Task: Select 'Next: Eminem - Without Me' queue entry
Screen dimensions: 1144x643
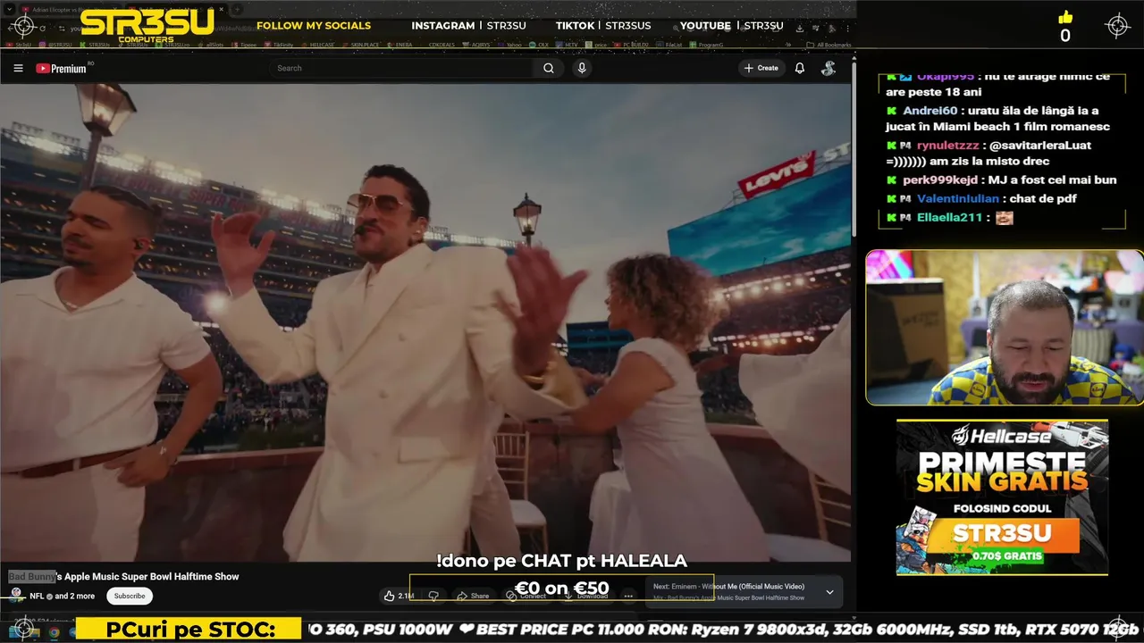Action: [x=728, y=587]
